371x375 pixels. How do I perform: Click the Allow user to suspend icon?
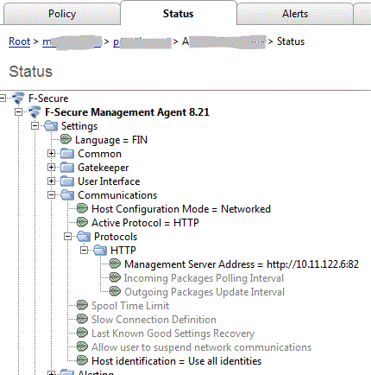click(x=82, y=346)
